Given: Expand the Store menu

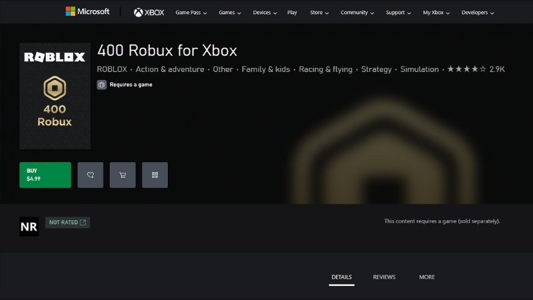Looking at the screenshot, I should (319, 13).
